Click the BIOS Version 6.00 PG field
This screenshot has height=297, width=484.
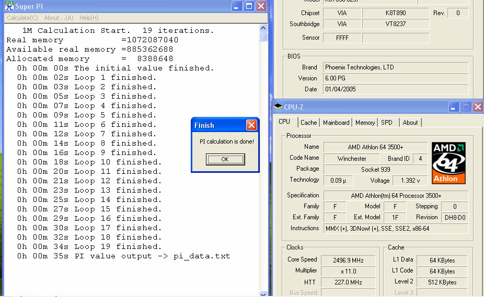(x=396, y=78)
